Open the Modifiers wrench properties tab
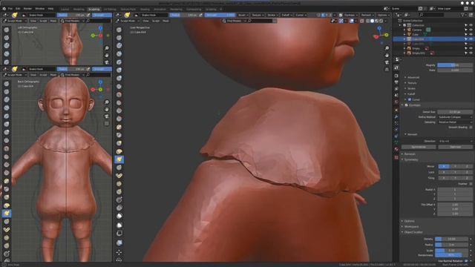 tap(396, 116)
